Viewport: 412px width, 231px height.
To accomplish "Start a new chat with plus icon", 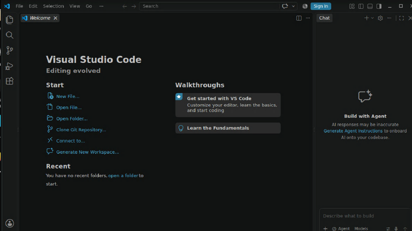I will (366, 18).
